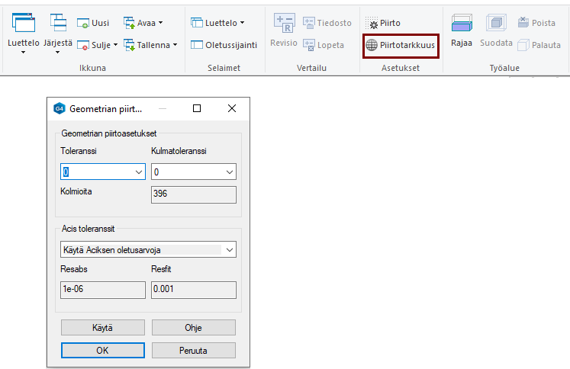This screenshot has height=369, width=570.
Task: Click into the Toleranssi value field
Action: 95,172
